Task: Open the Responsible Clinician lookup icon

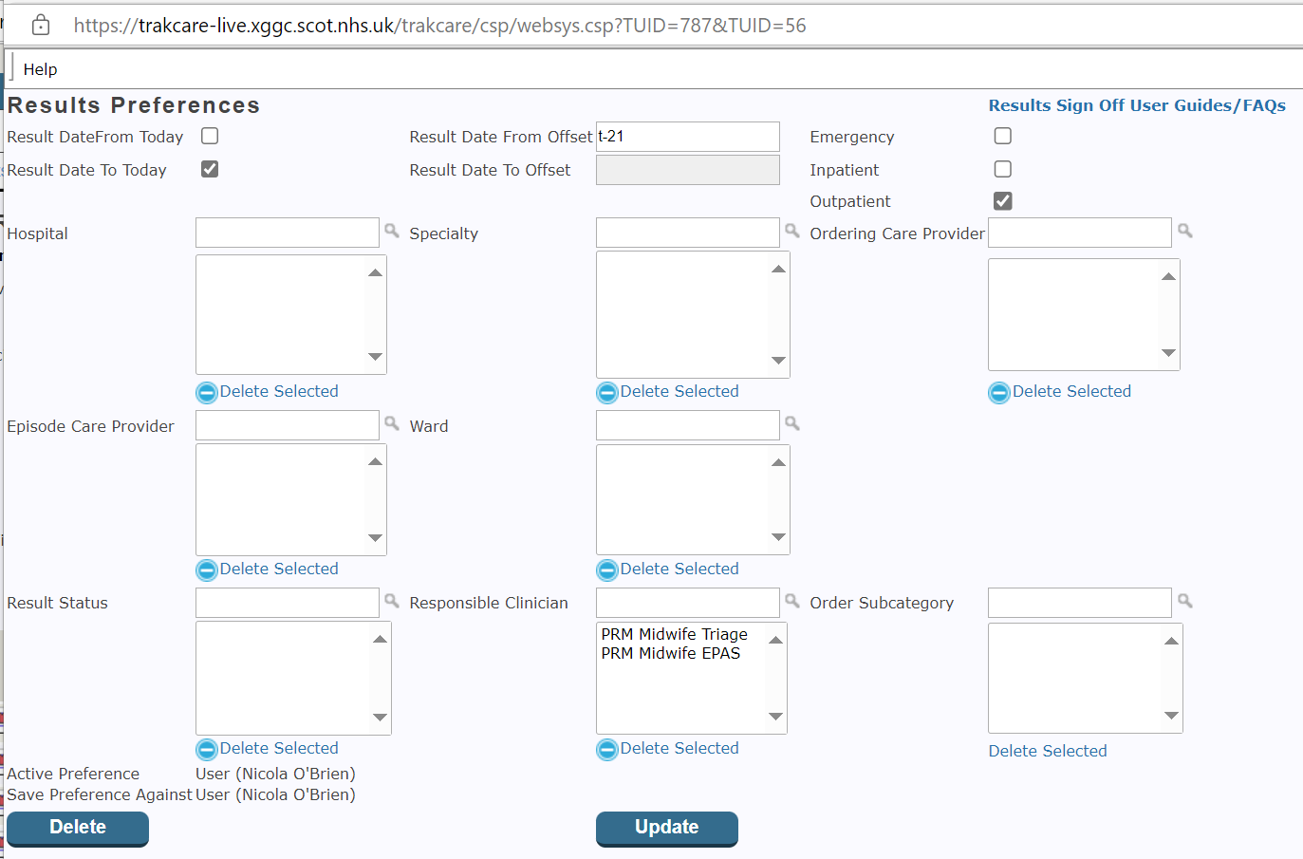Action: click(792, 601)
